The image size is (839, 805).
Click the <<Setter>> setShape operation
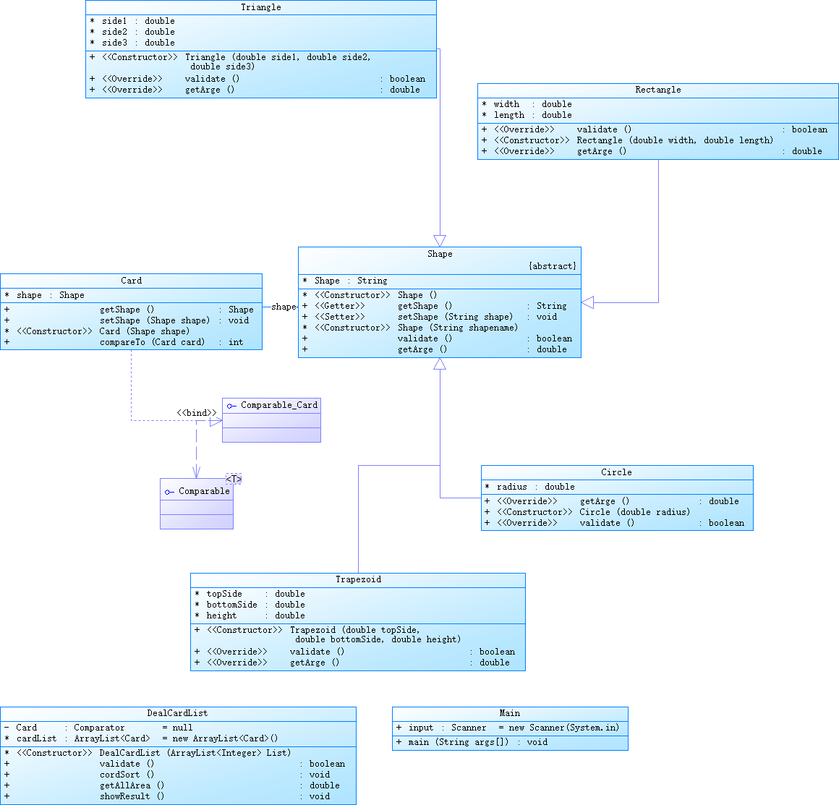pyautogui.click(x=430, y=316)
